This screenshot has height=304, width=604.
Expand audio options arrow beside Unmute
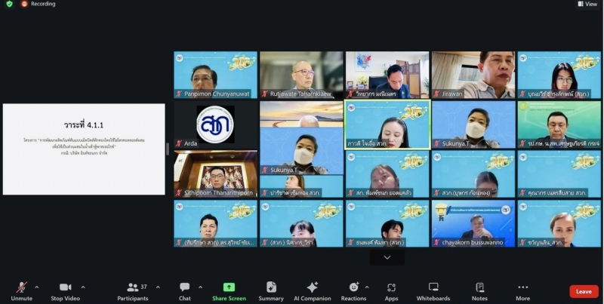(37, 287)
